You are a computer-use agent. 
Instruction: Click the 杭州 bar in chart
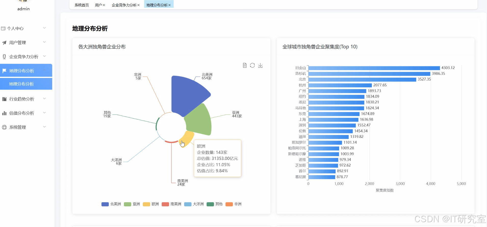pos(340,85)
